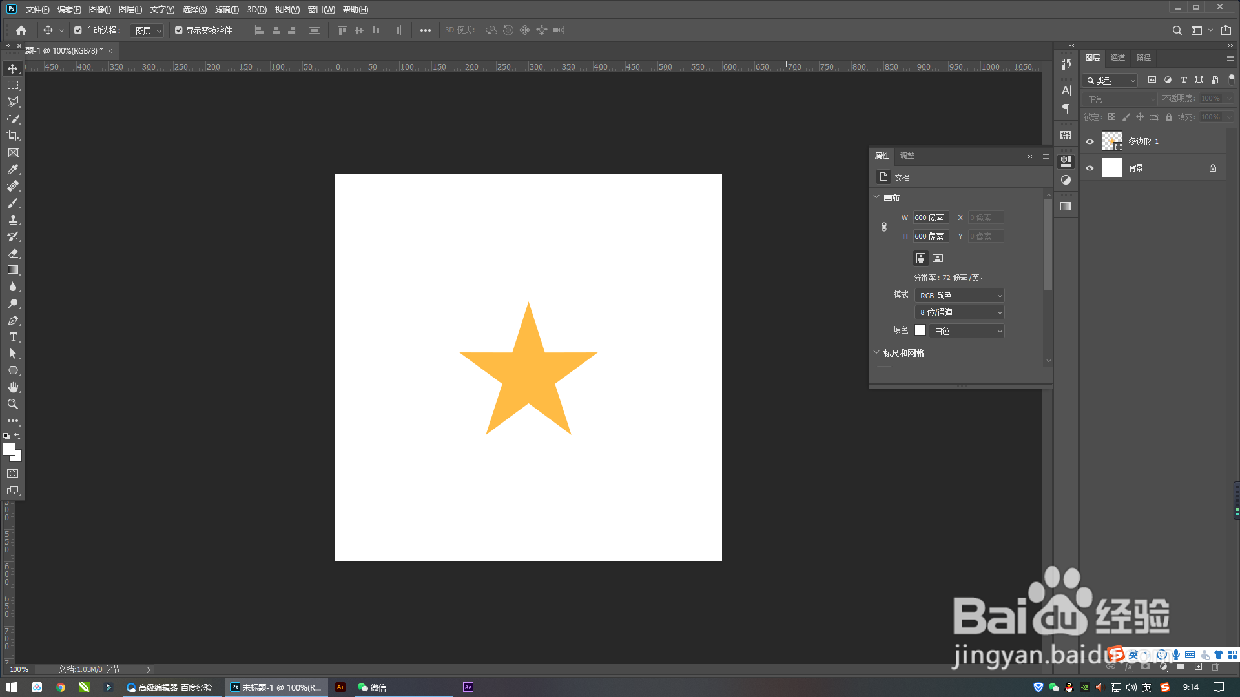Collapse the 画布 section

(876, 197)
